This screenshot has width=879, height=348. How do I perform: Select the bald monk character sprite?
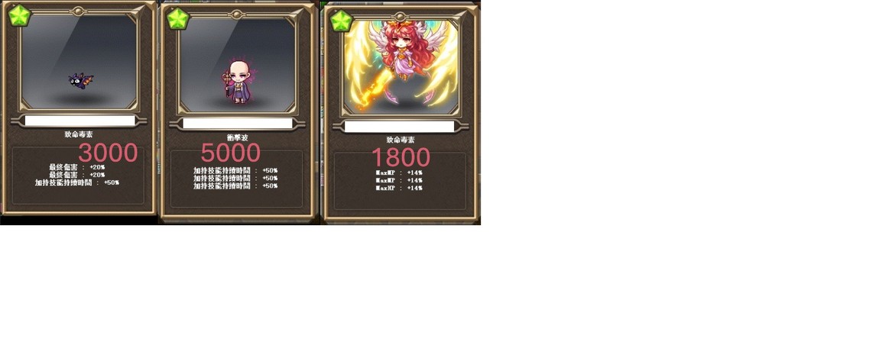click(x=238, y=82)
